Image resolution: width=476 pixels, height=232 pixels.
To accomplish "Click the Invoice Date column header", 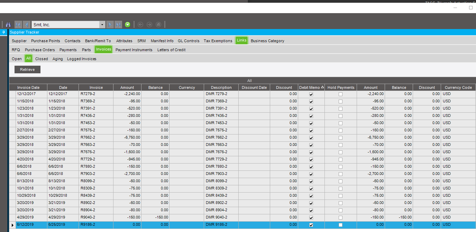I will tap(28, 87).
